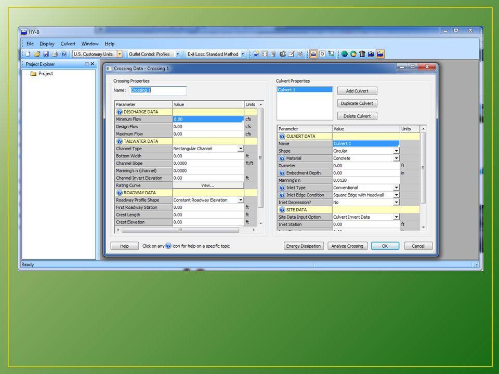The height and width of the screenshot is (374, 499).
Task: Open the Culvert menu
Action: click(68, 44)
